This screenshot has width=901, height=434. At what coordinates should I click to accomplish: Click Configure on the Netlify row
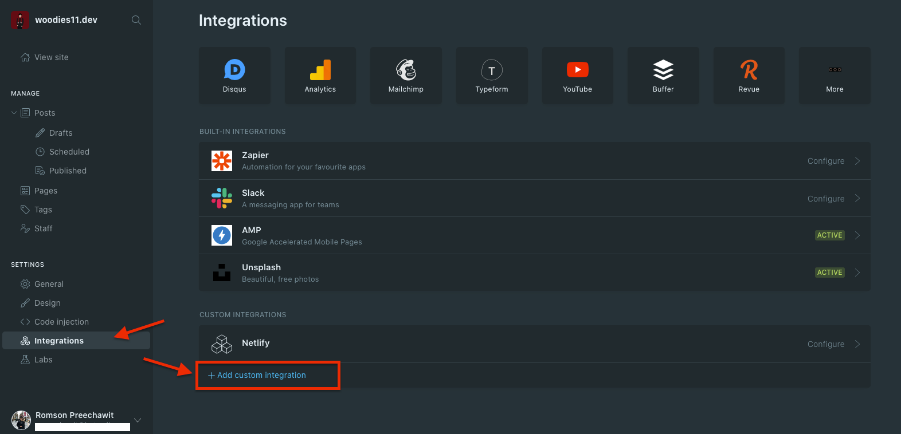pos(826,344)
